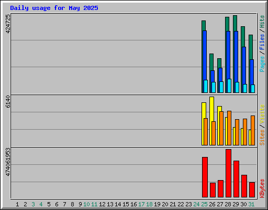Click the green Hits bar for day 27

[219, 63]
